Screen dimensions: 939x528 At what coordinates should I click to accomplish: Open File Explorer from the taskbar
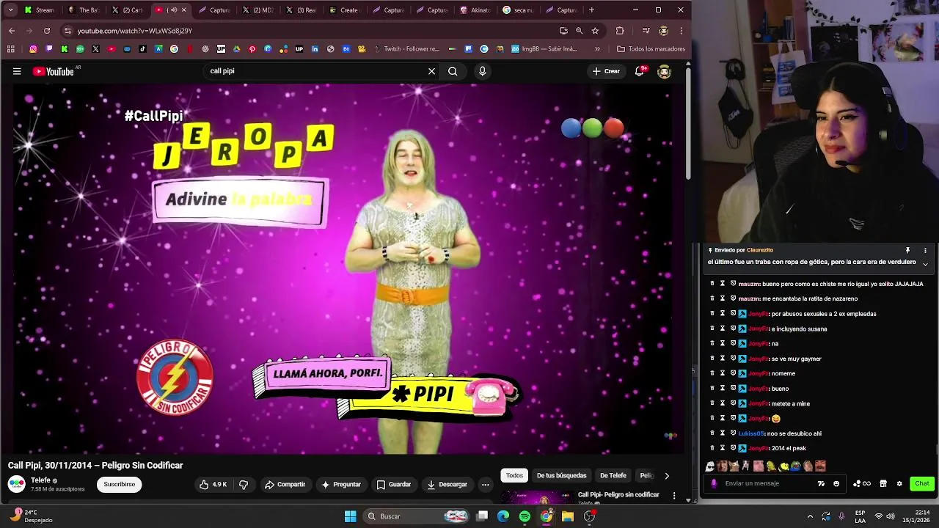568,516
